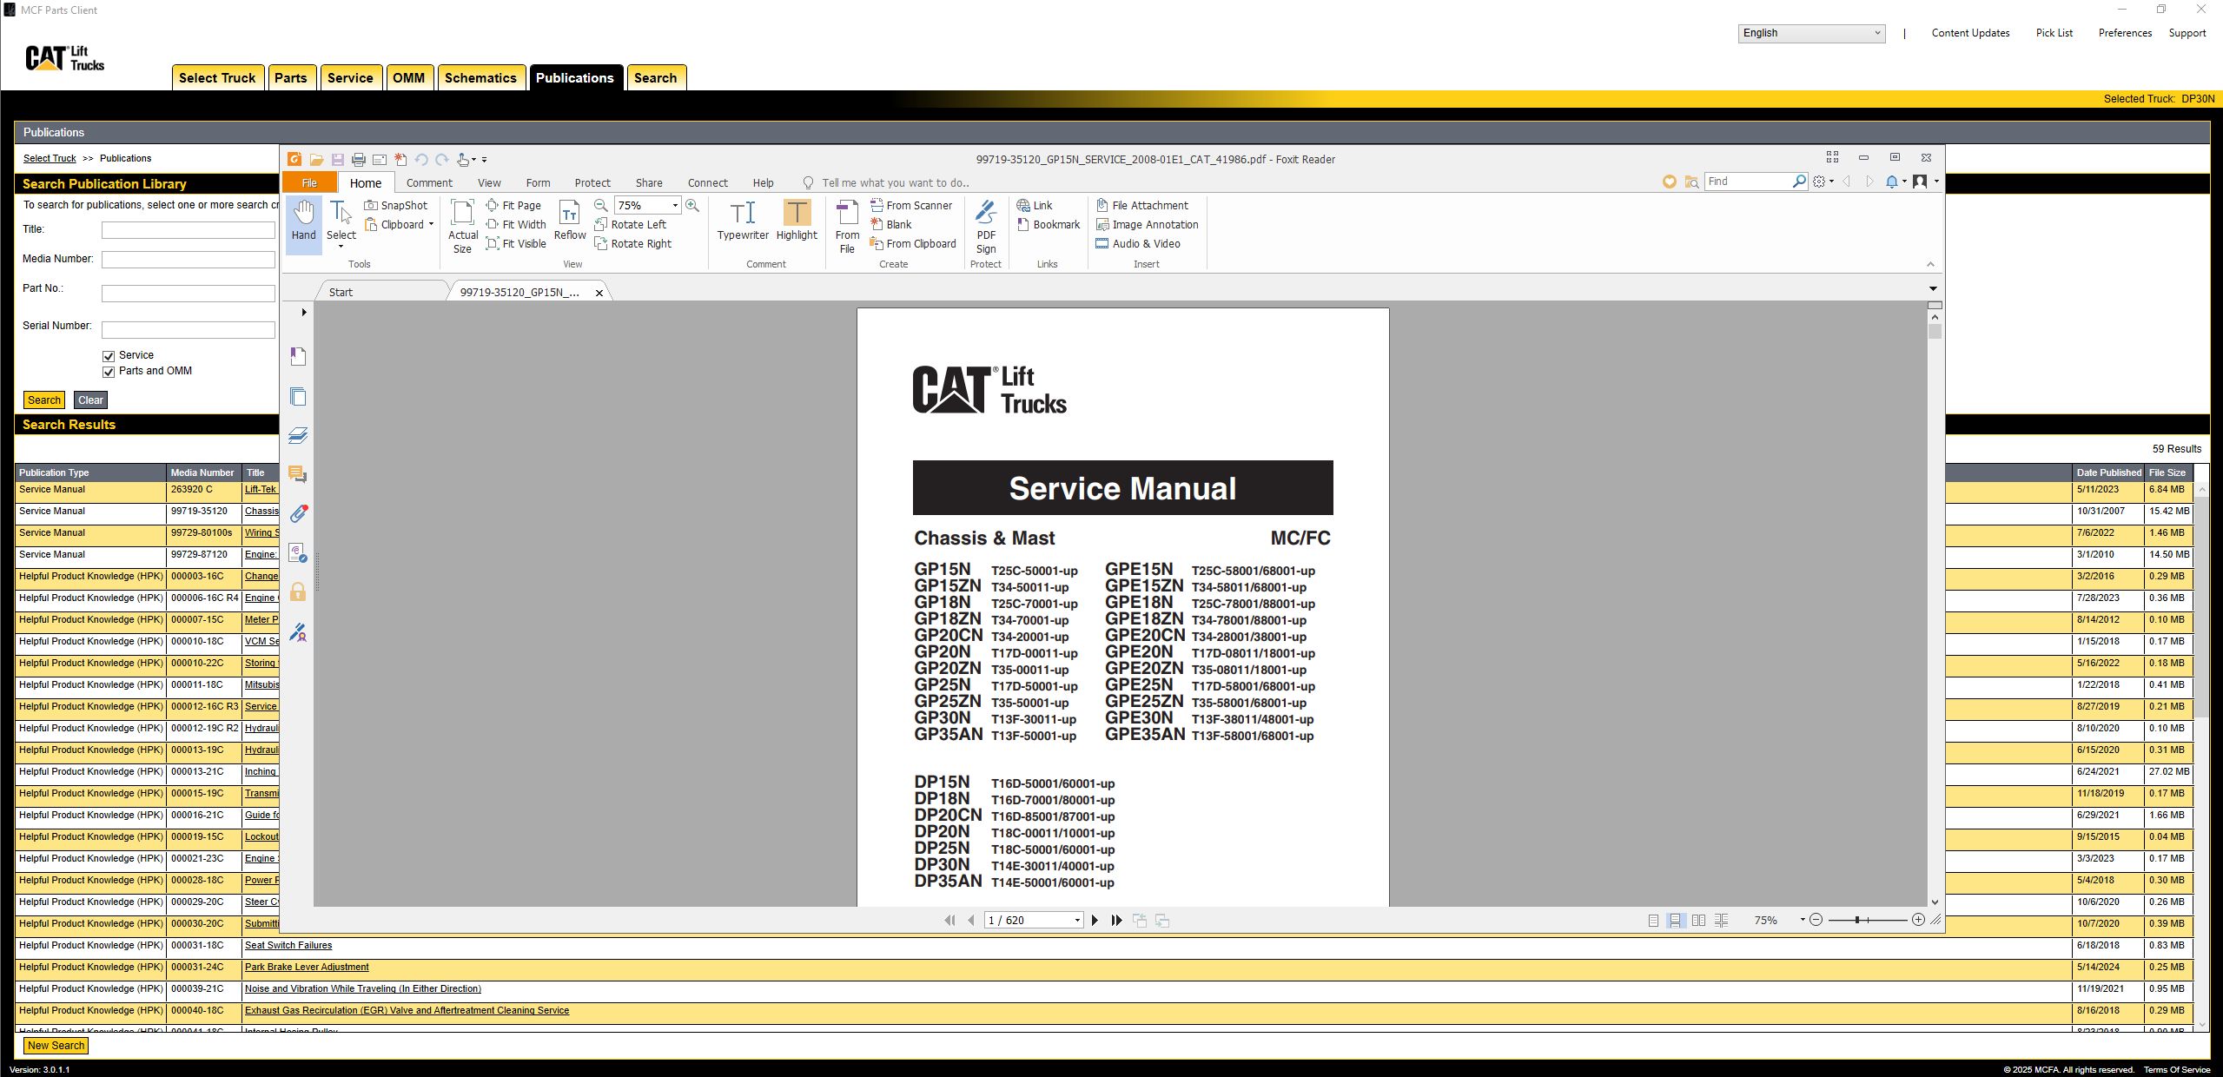The height and width of the screenshot is (1077, 2223).
Task: Jump to last page in Foxit
Action: click(1117, 921)
